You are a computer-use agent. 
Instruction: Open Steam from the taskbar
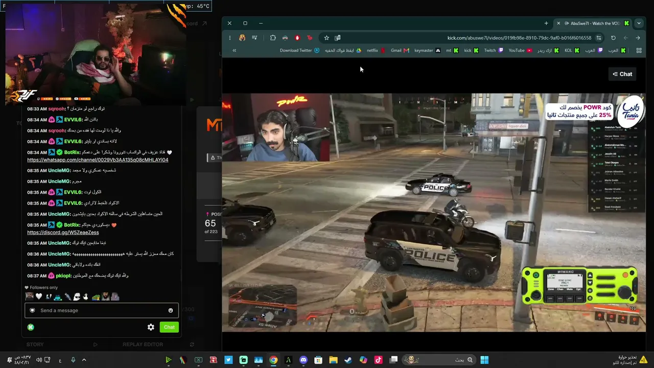pos(348,360)
